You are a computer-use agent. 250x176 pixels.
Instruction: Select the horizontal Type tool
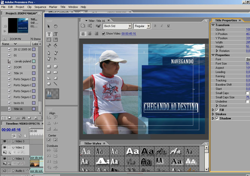coord(49,34)
